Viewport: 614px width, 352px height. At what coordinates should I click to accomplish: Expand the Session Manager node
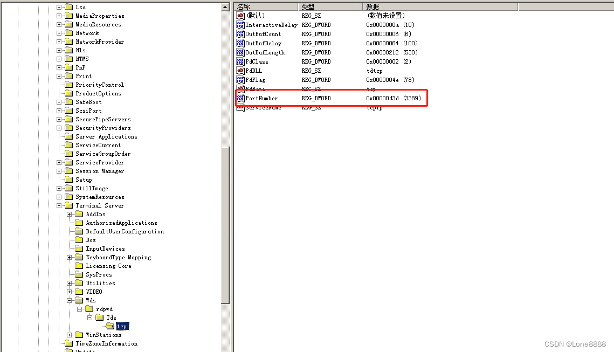tap(59, 171)
